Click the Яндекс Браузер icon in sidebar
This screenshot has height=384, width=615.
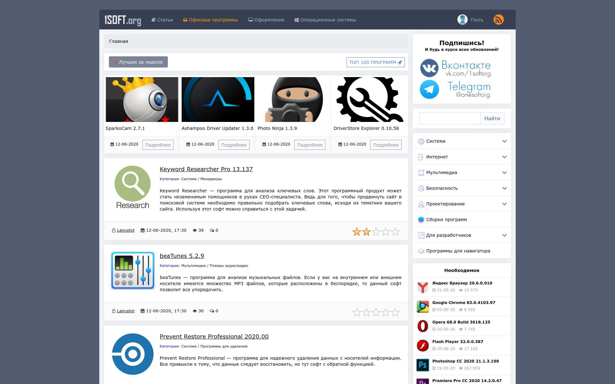422,287
